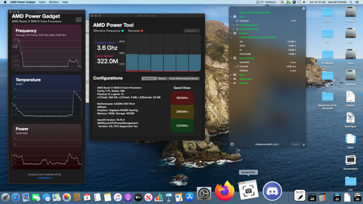363x204 pixels.
Task: Open Numbers from the Dock
Action: click(x=159, y=197)
